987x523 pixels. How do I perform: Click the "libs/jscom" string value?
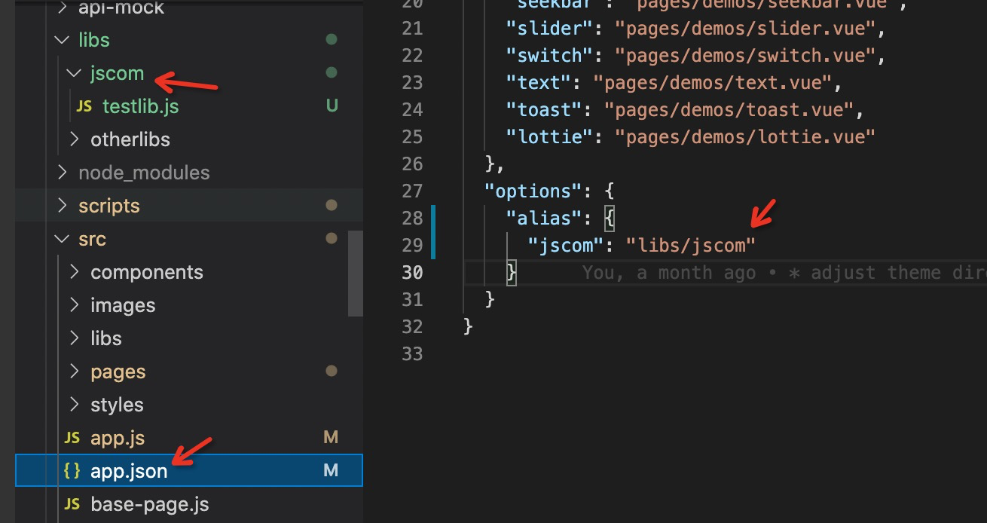[x=691, y=245]
